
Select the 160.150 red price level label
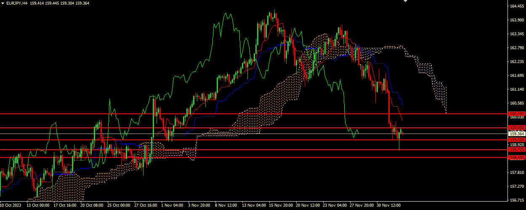pos(516,114)
